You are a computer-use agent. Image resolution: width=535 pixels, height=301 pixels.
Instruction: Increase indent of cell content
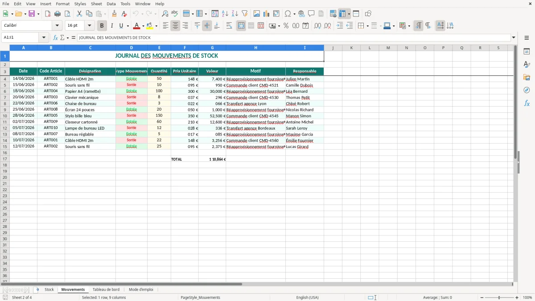click(x=340, y=26)
